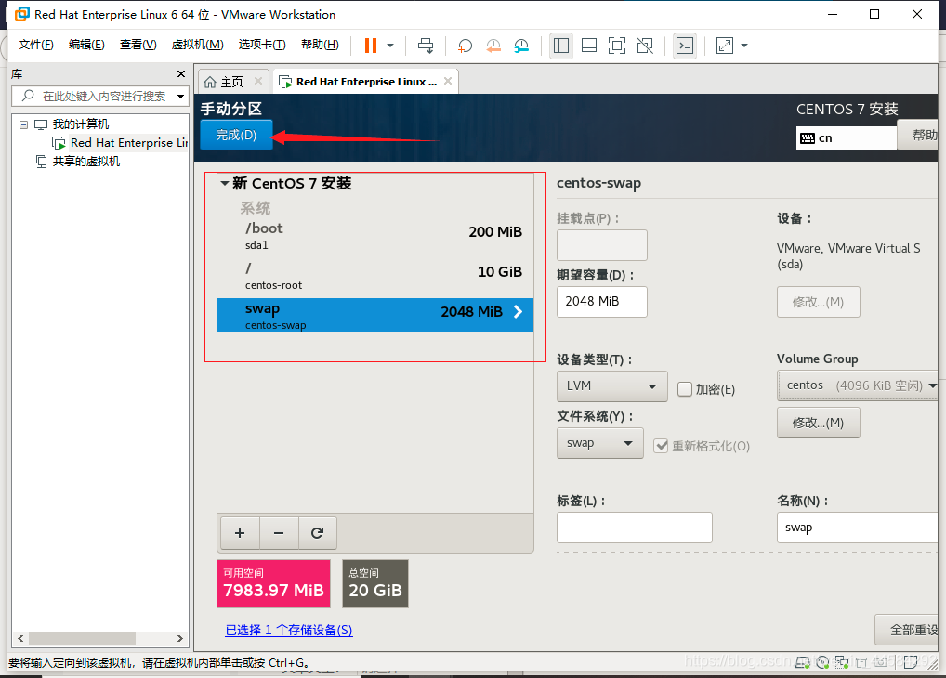Enter full screen mode
Image resolution: width=946 pixels, height=678 pixels.
(617, 46)
